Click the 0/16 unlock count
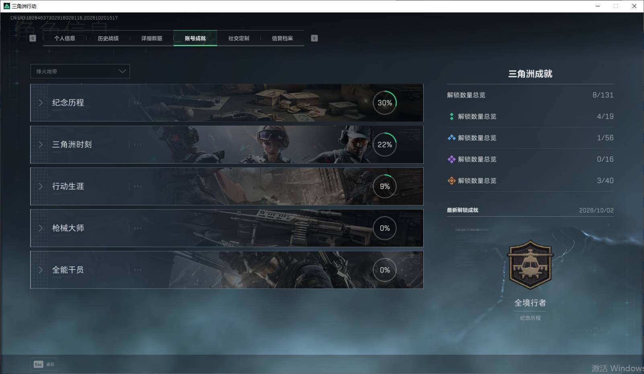The image size is (644, 374). (x=605, y=159)
